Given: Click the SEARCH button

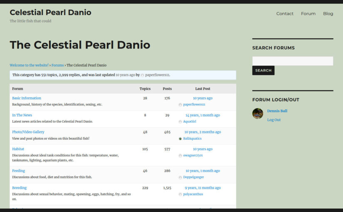Looking at the screenshot, I should click(x=263, y=70).
